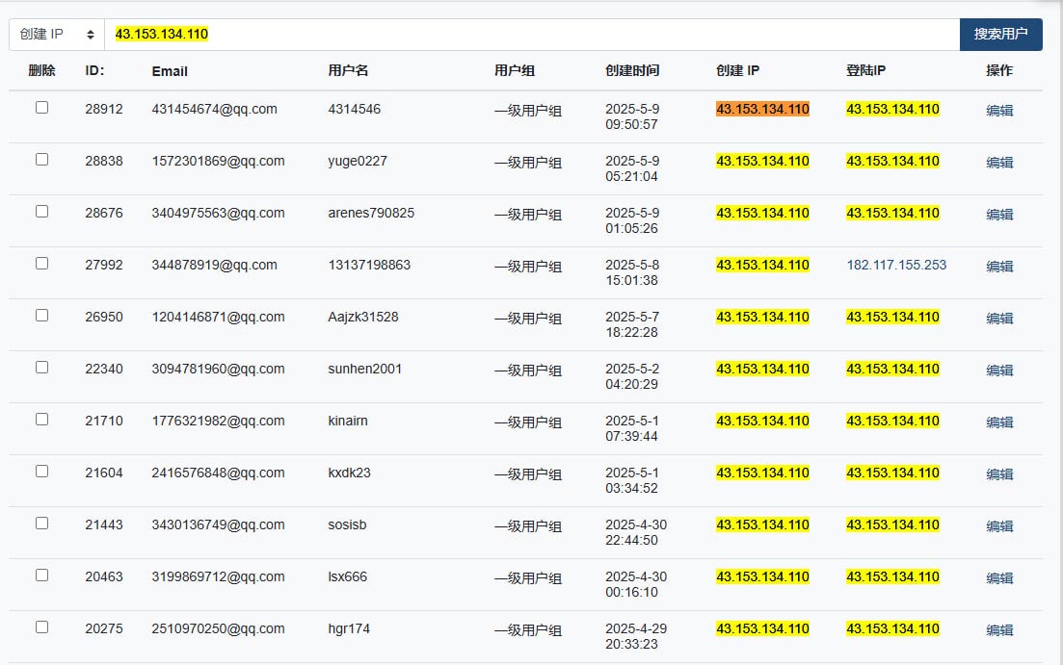This screenshot has width=1063, height=665.
Task: Open login IP 182.117.155.253 link
Action: click(x=896, y=265)
